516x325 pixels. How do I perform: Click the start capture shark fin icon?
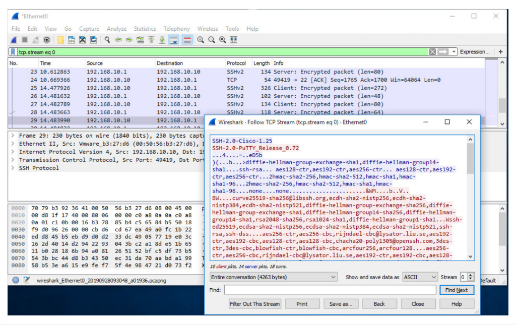[x=14, y=40]
